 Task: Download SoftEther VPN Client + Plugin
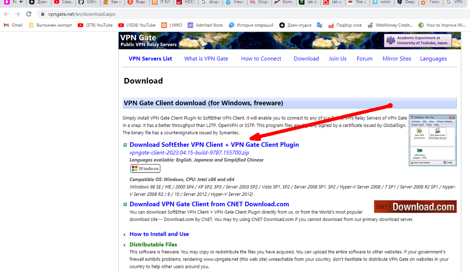214,145
